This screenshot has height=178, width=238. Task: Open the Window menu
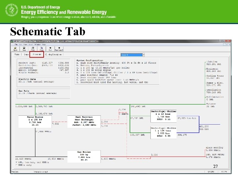tap(37, 44)
